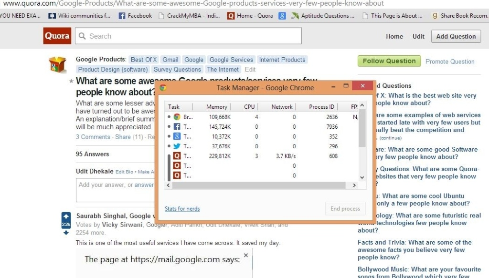Click the search magnifier icon

click(82, 36)
